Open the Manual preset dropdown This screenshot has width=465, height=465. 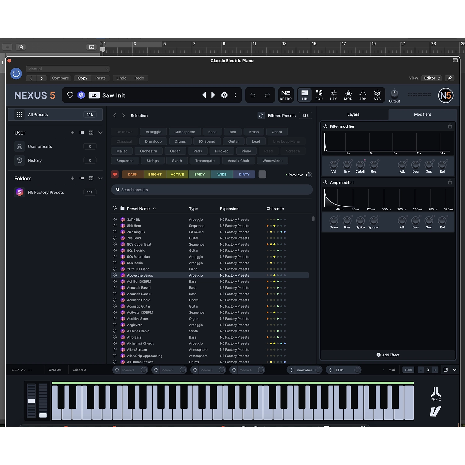pos(68,69)
